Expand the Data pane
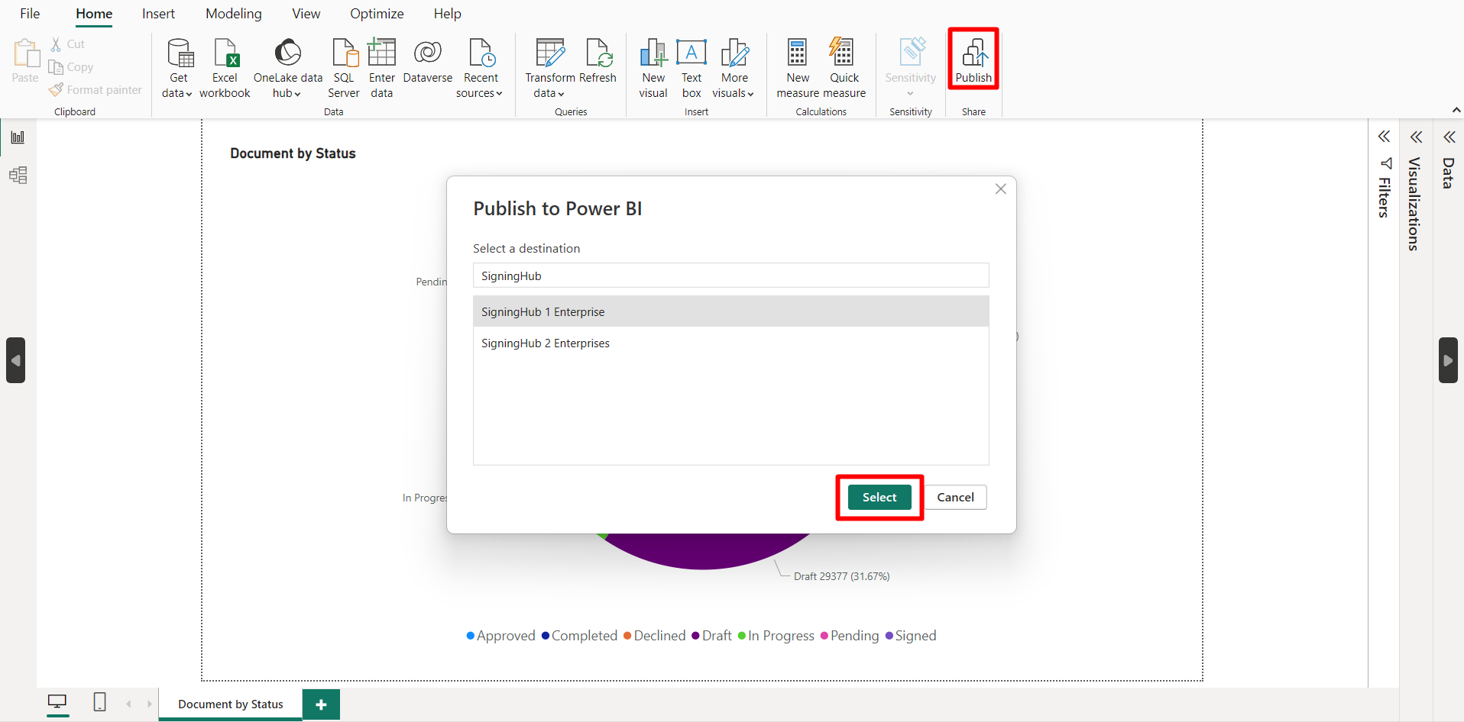The width and height of the screenshot is (1464, 722). tap(1449, 137)
